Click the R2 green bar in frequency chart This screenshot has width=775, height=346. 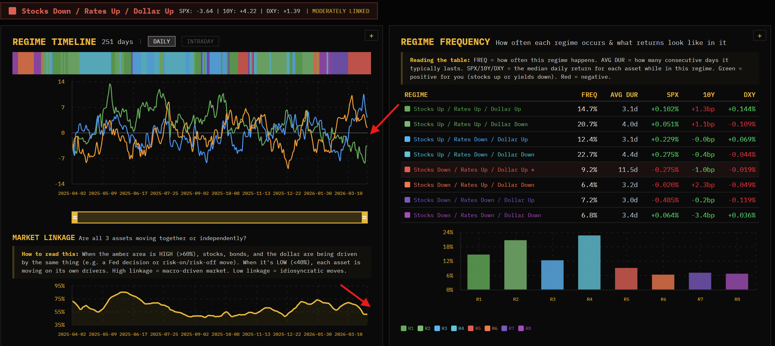515,265
